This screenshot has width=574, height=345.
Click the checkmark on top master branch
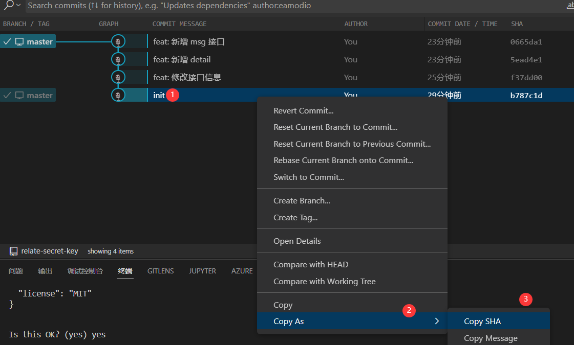click(7, 42)
